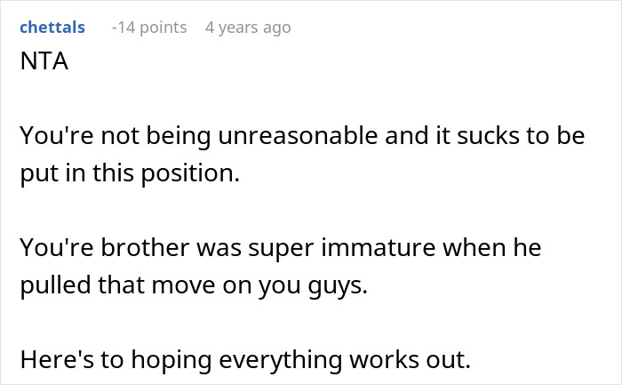
Task: Open the chettals user profile link
Action: [52, 28]
